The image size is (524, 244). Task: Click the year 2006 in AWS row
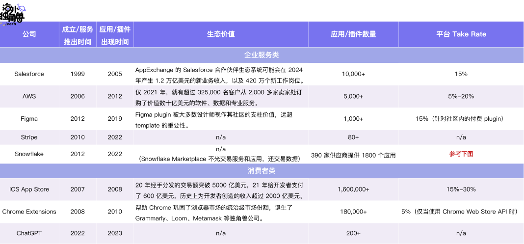tap(78, 96)
